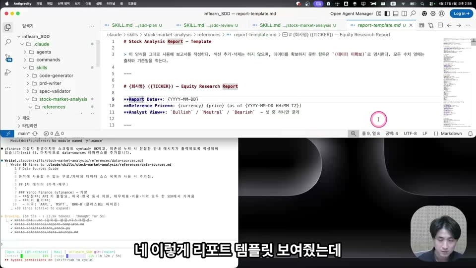
Task: Click main* branch in status bar
Action: coord(24,134)
